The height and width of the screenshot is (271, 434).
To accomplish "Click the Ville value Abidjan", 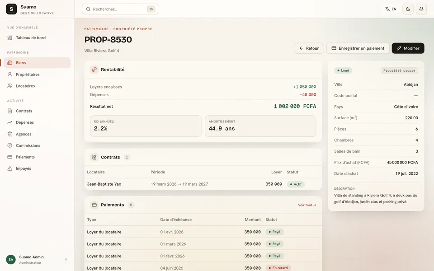I will (x=411, y=84).
